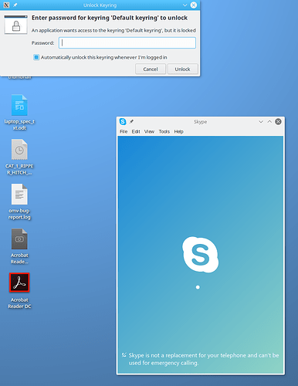
Task: Click the pin icon in the Unlock Keyring title bar
Action: point(15,5)
